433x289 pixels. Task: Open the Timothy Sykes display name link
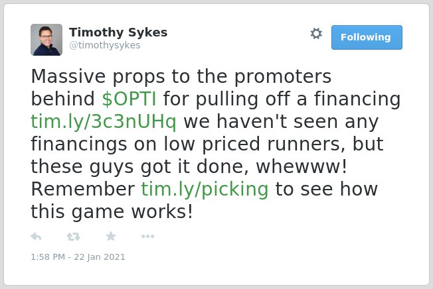118,32
